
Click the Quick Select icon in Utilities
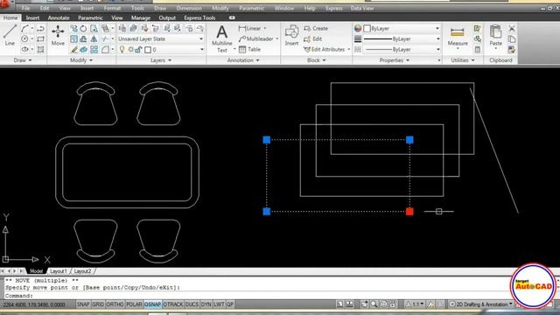[478, 29]
